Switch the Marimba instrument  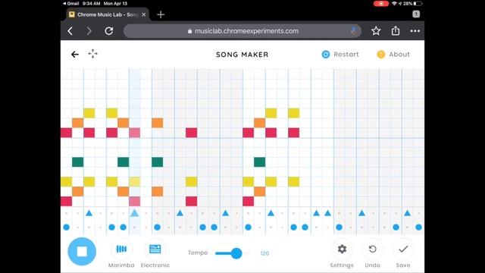[x=121, y=249]
